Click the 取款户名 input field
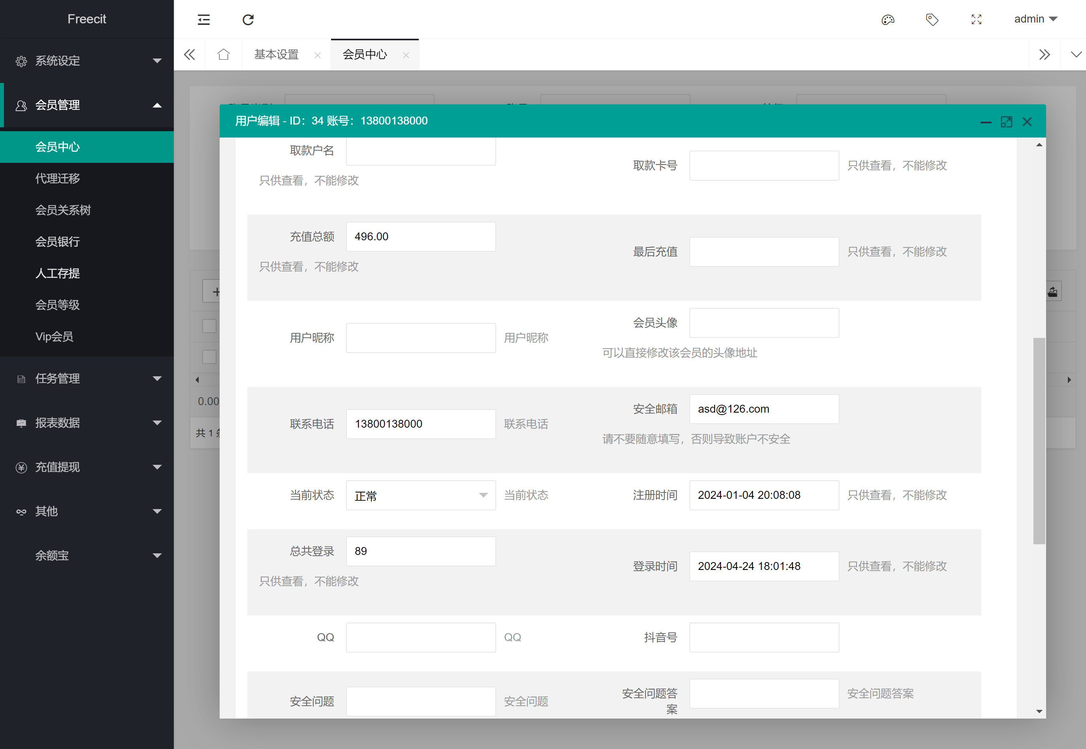The image size is (1086, 749). [421, 151]
